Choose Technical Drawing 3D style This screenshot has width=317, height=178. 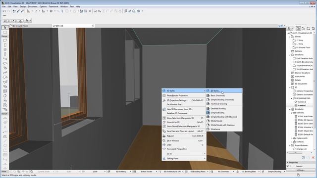coord(224,104)
